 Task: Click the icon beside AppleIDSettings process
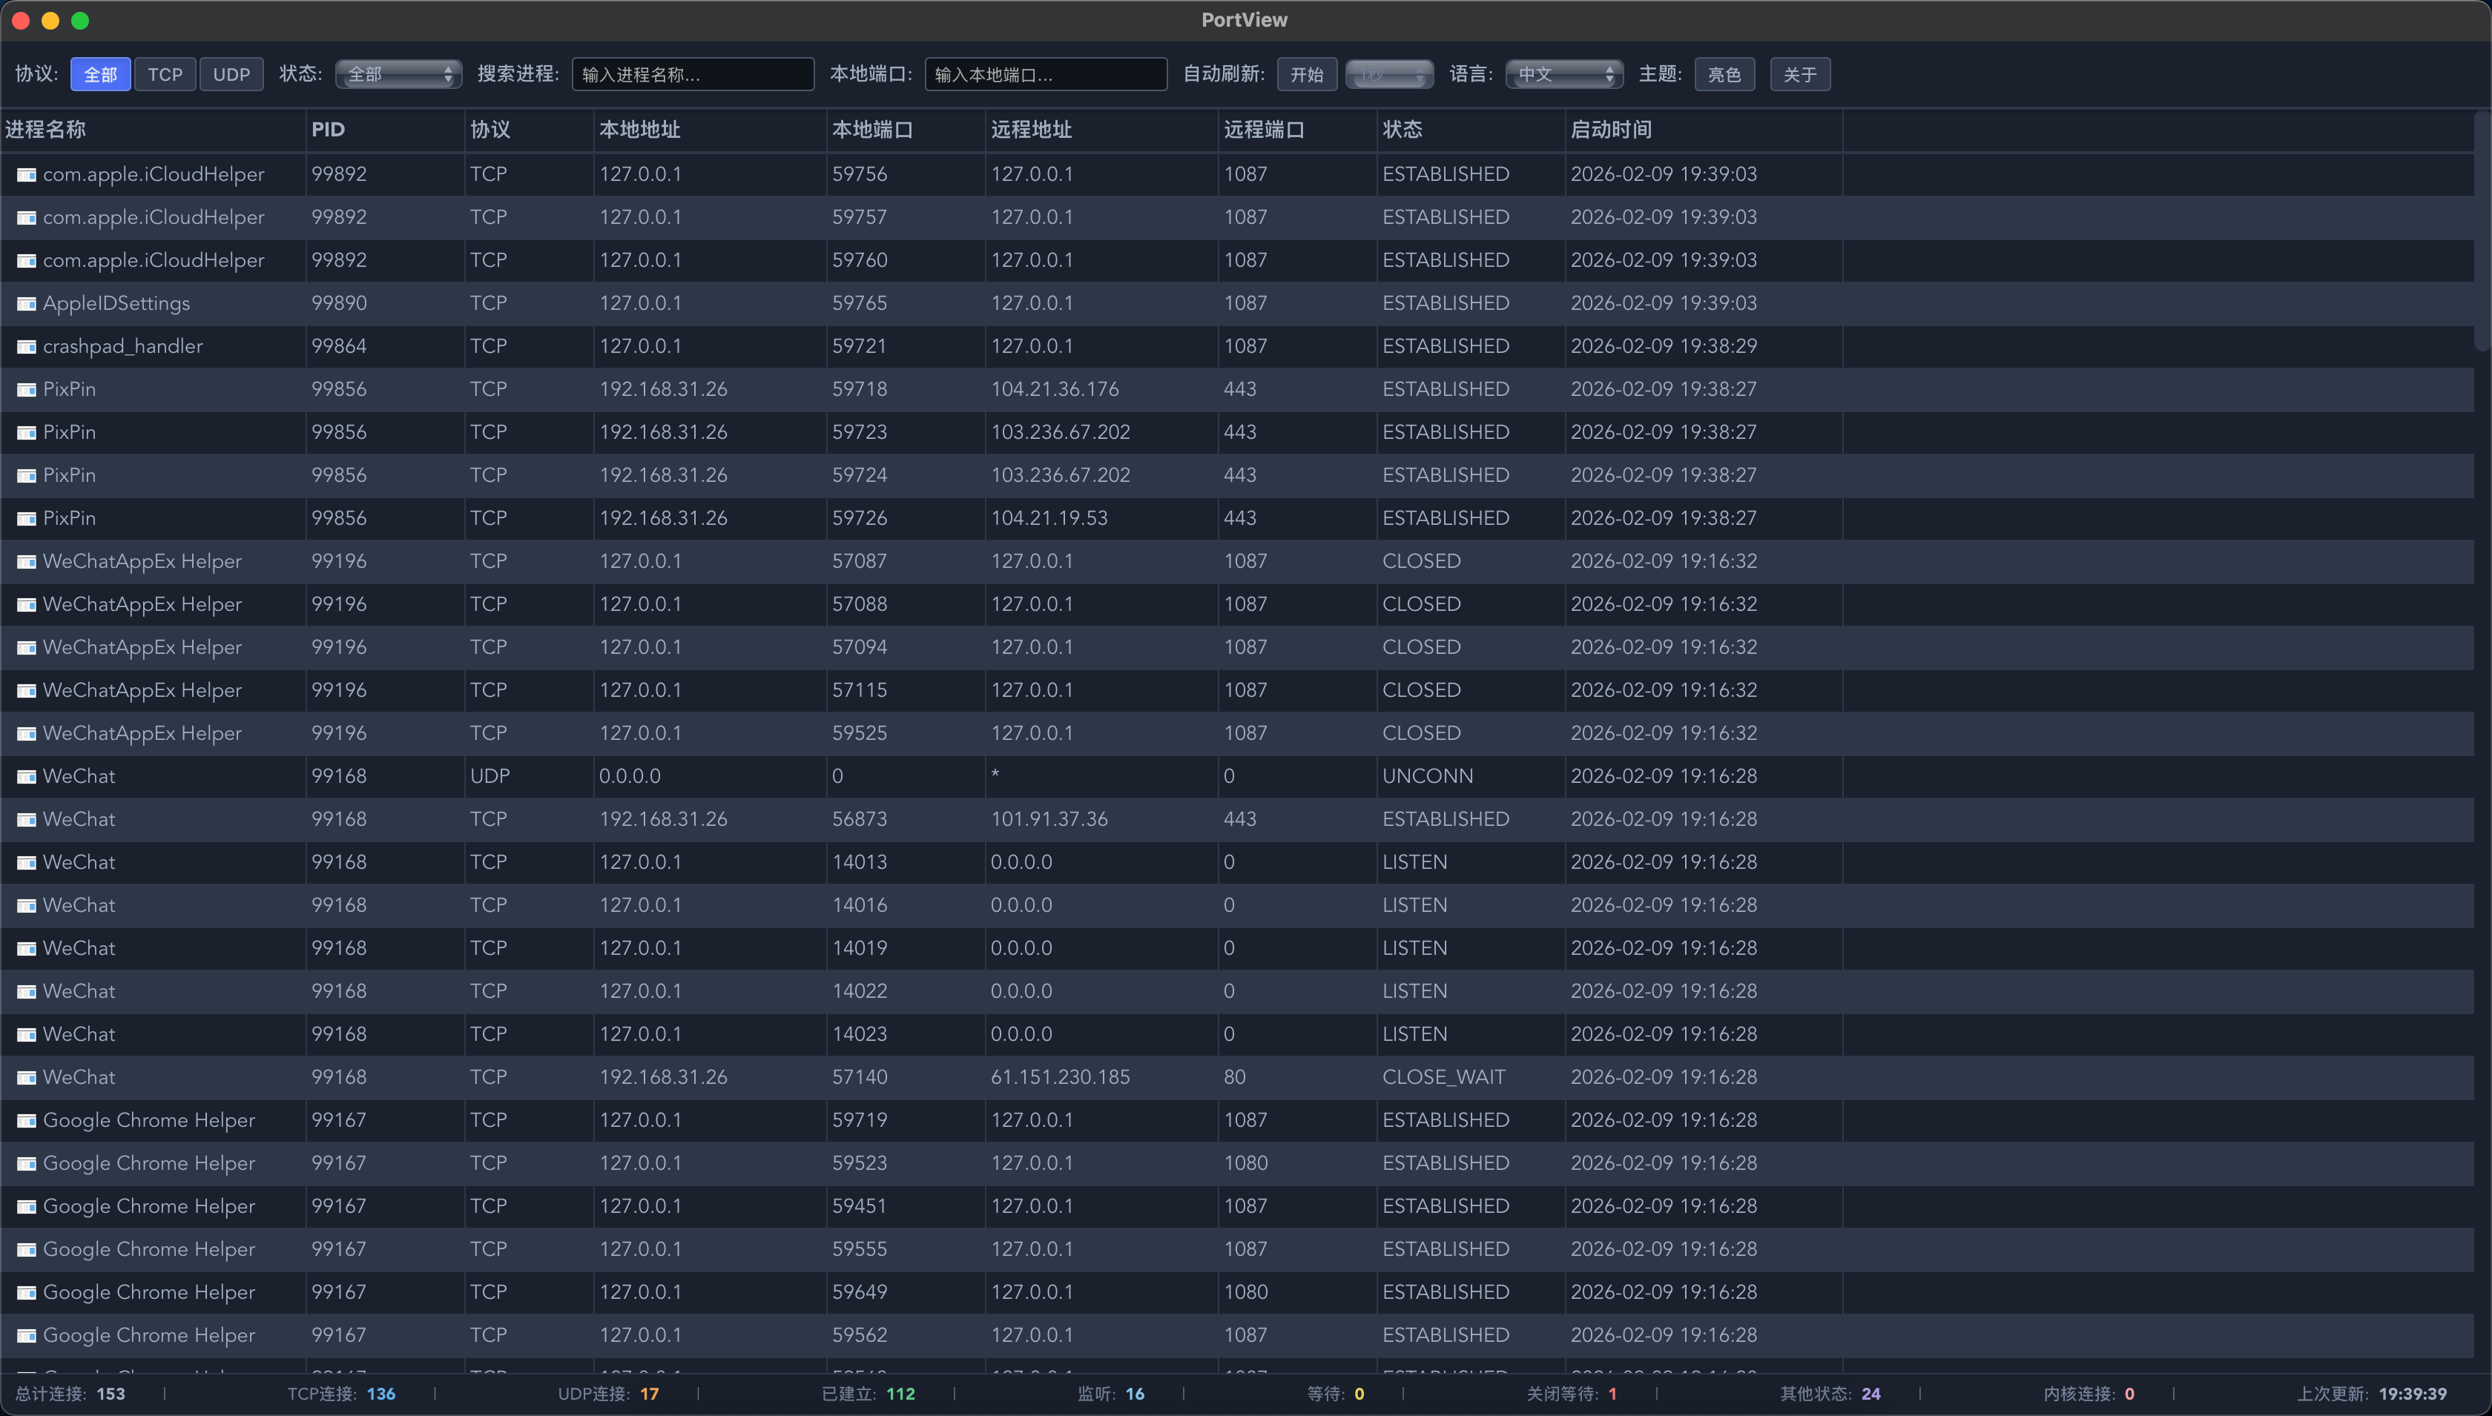point(26,303)
